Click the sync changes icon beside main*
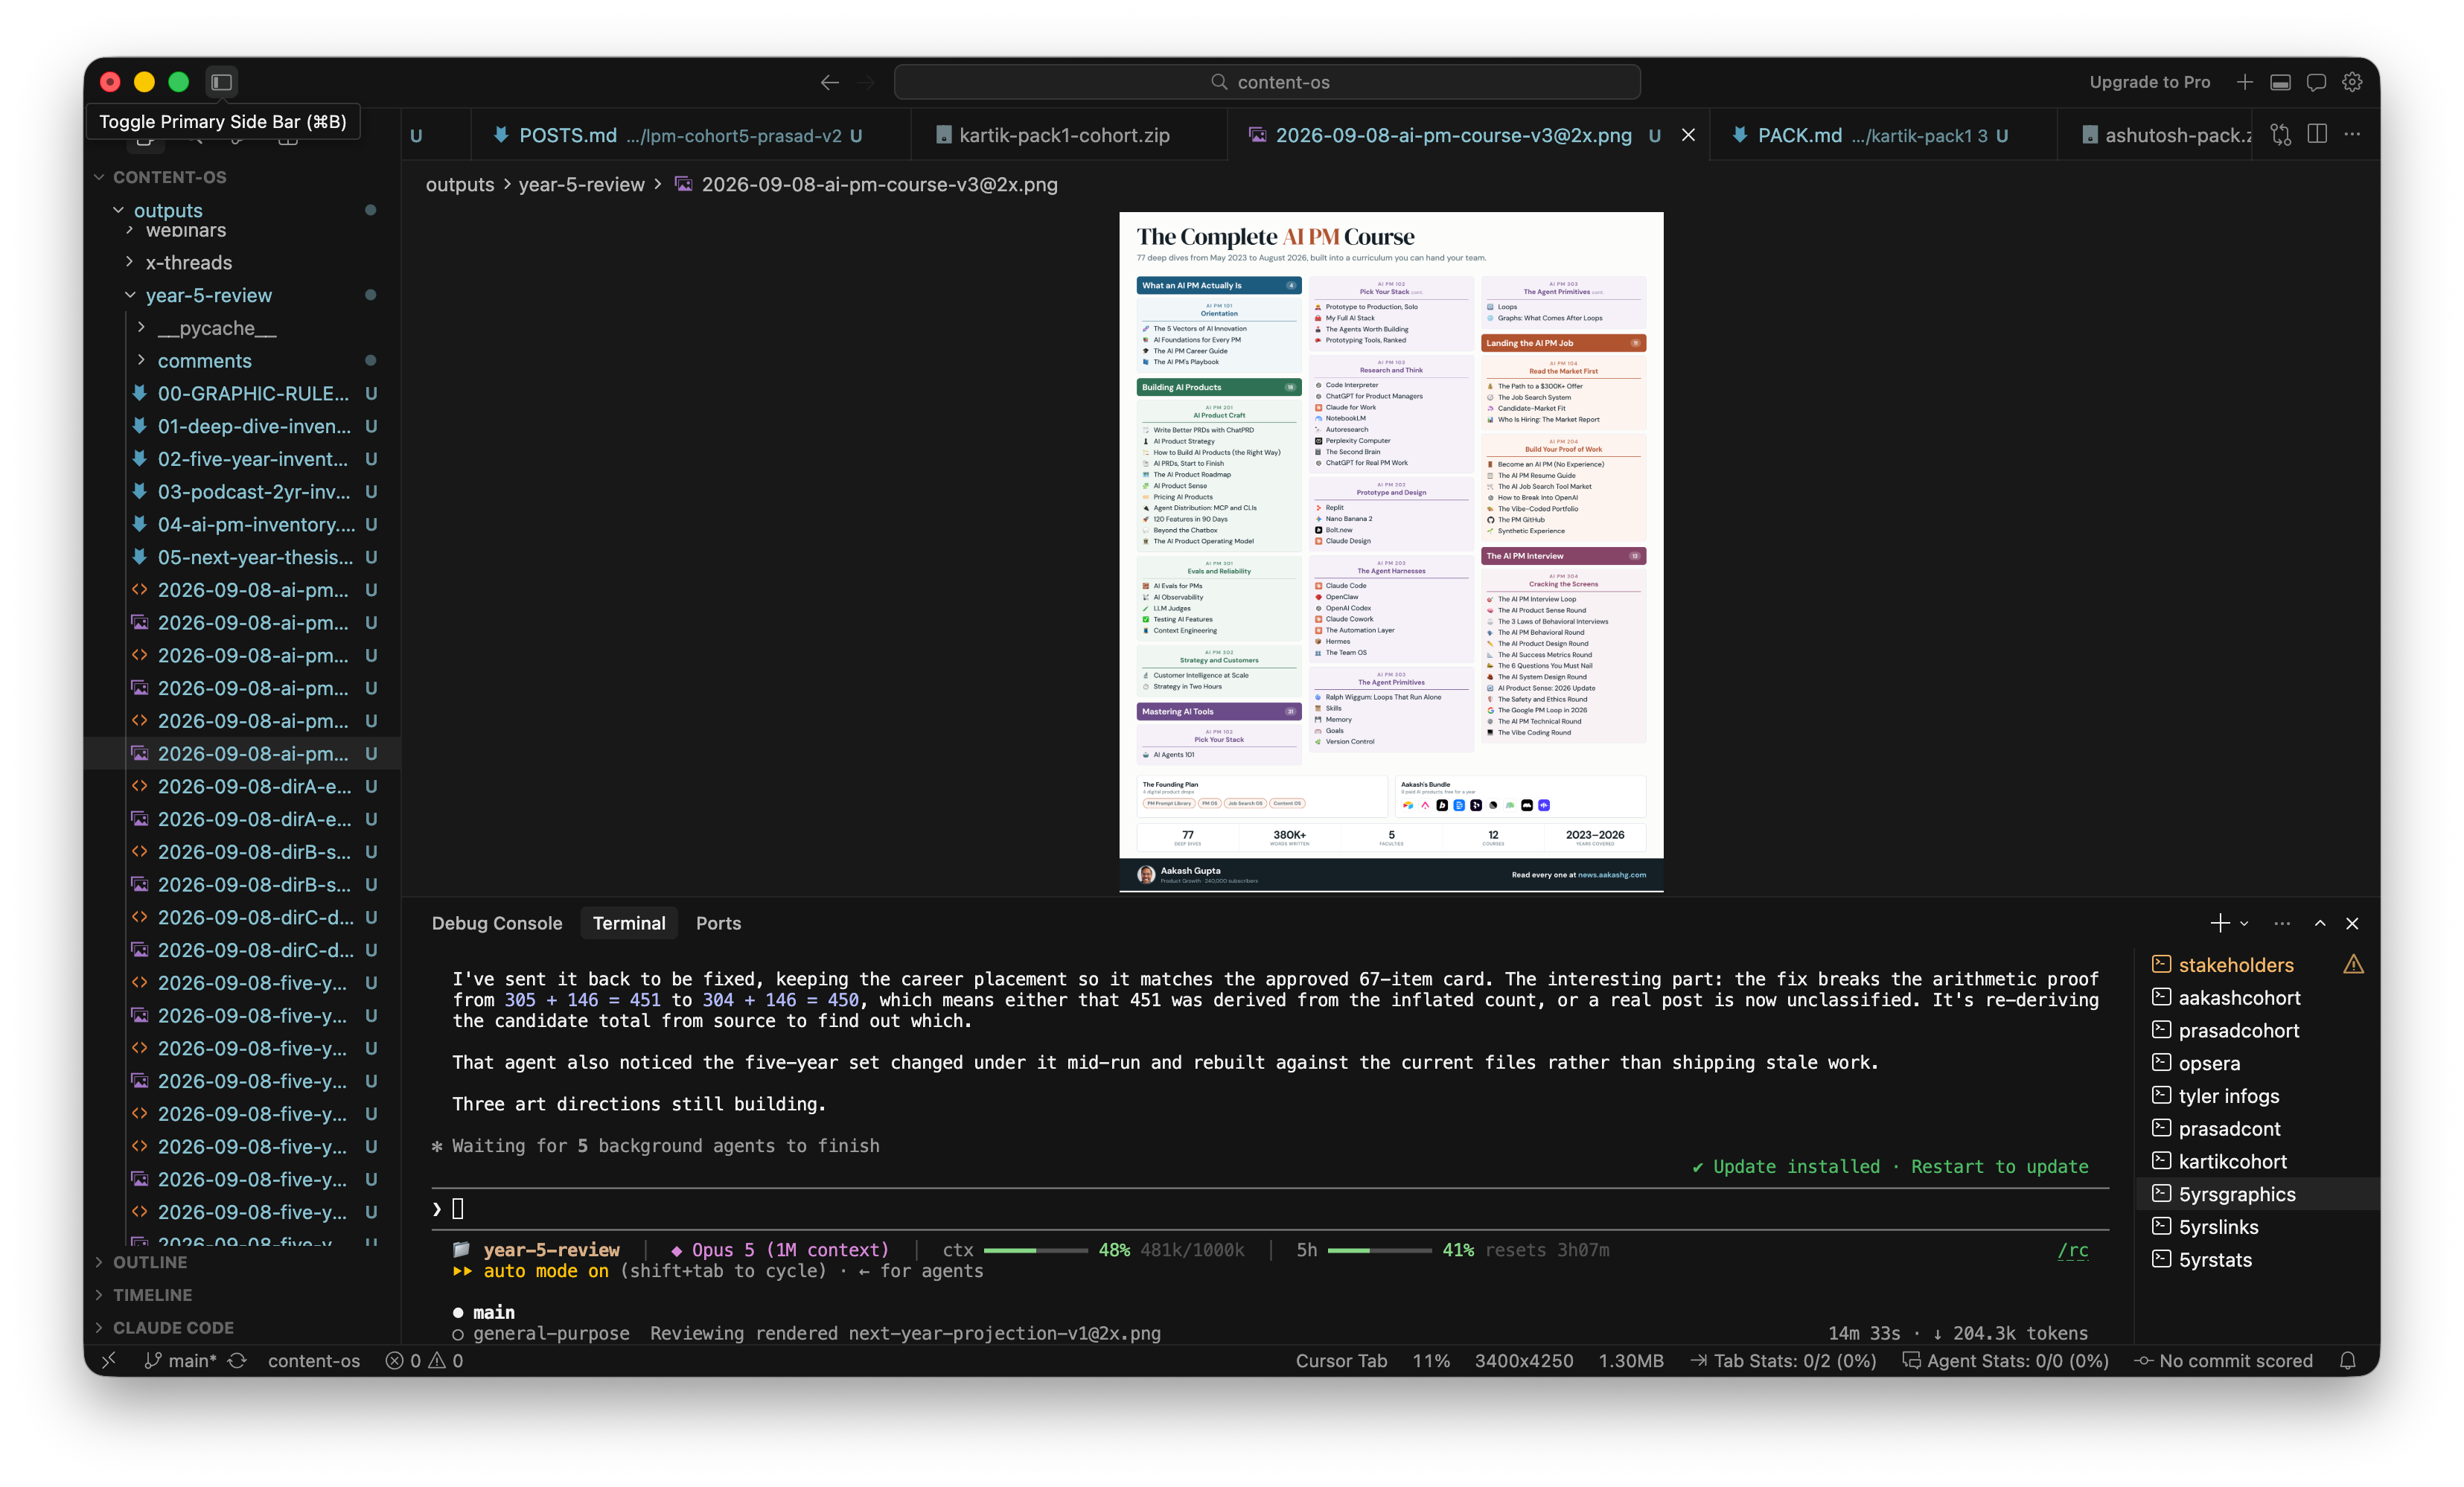 237,1361
